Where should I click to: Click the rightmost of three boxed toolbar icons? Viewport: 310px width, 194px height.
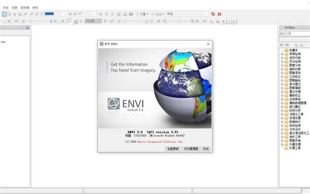[x=234, y=21]
